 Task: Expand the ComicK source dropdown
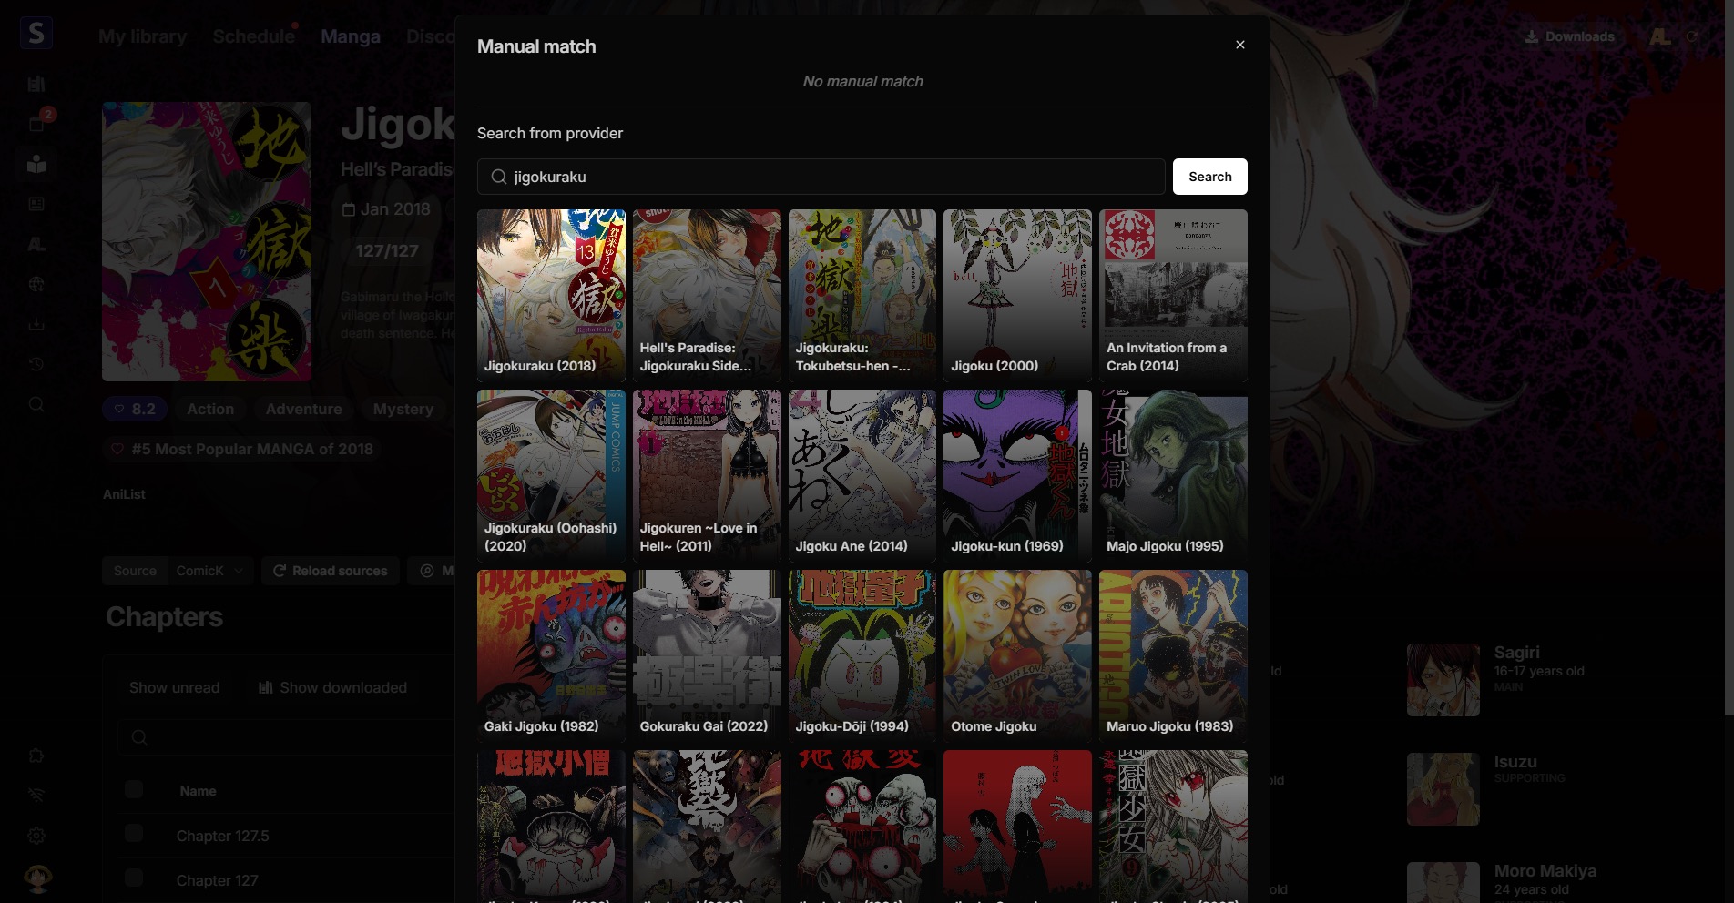pos(210,571)
